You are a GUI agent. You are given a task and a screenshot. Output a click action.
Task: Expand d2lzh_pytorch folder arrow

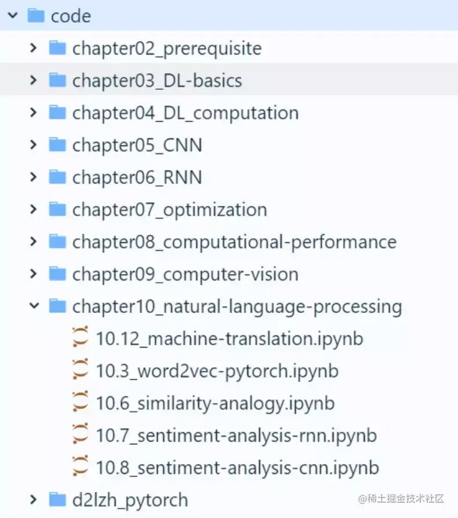(x=34, y=499)
